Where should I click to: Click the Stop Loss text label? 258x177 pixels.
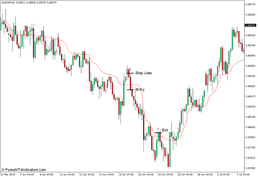click(143, 73)
